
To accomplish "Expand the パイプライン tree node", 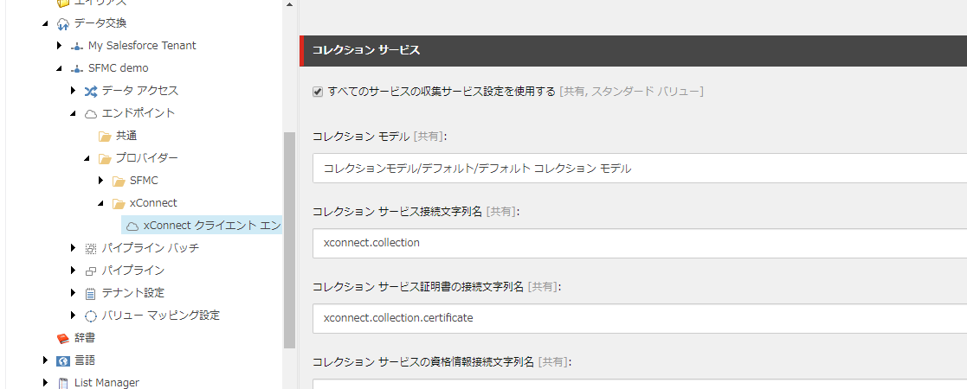I will click(x=74, y=271).
